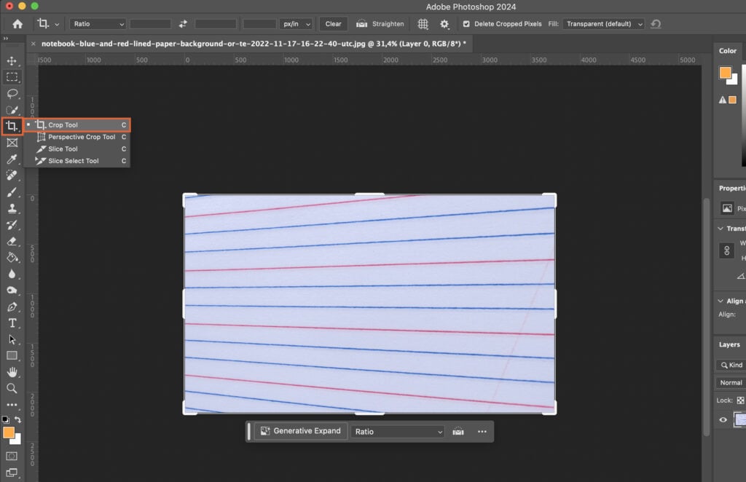Screen dimensions: 746x482
Task: Hide Layer 0 using its eye icon
Action: tap(723, 419)
